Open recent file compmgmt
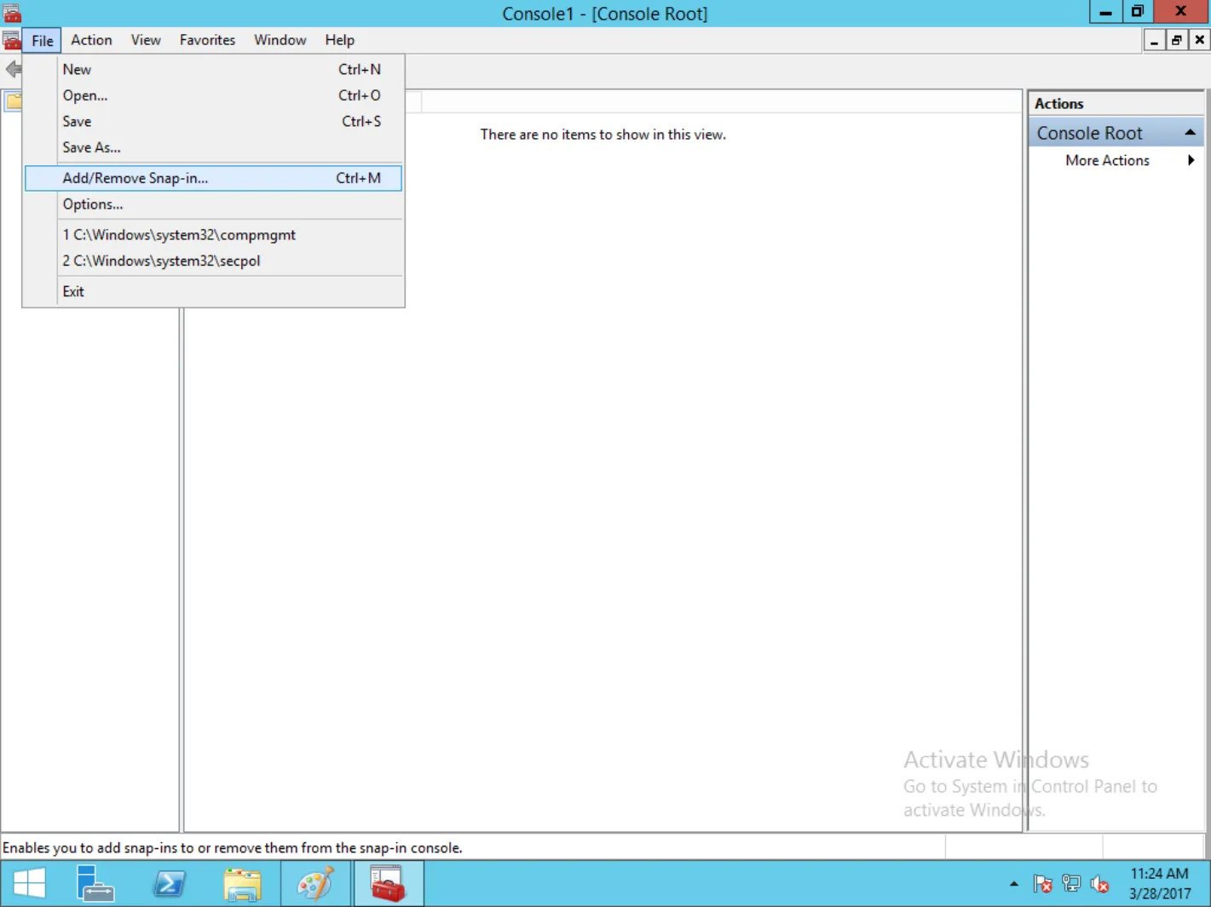 213,235
